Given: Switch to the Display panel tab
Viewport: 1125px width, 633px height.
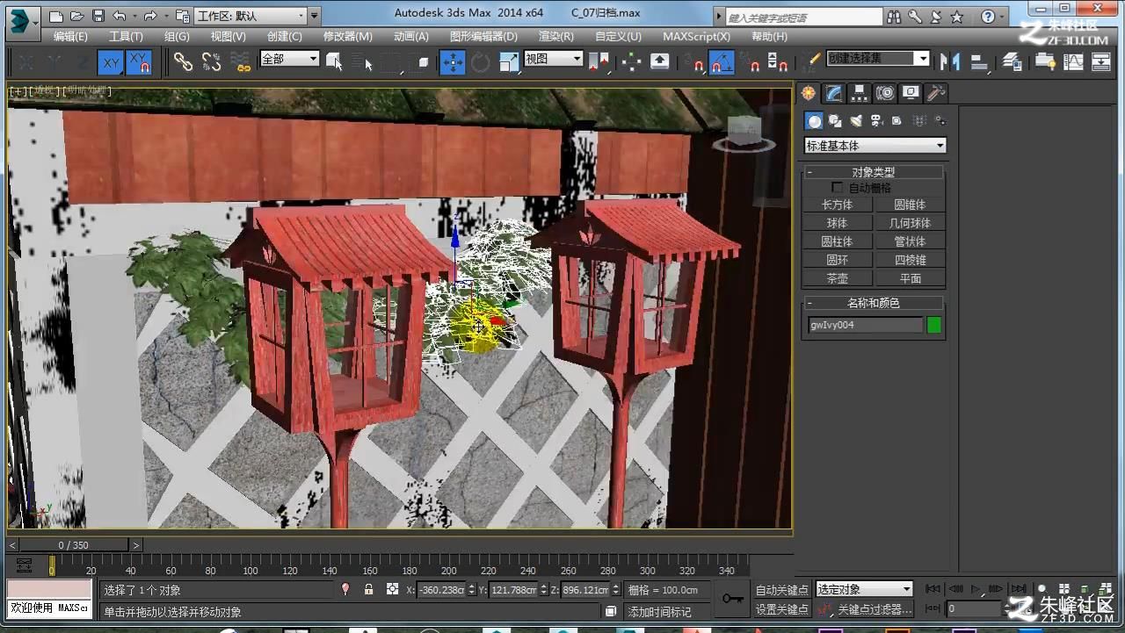Looking at the screenshot, I should coord(911,93).
